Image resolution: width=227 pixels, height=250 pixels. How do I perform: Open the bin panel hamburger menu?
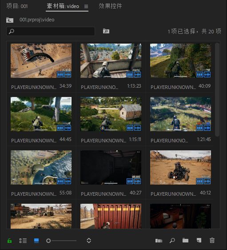[86, 6]
